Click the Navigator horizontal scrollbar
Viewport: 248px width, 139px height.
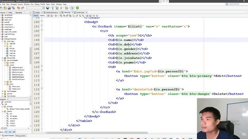click(4, 128)
